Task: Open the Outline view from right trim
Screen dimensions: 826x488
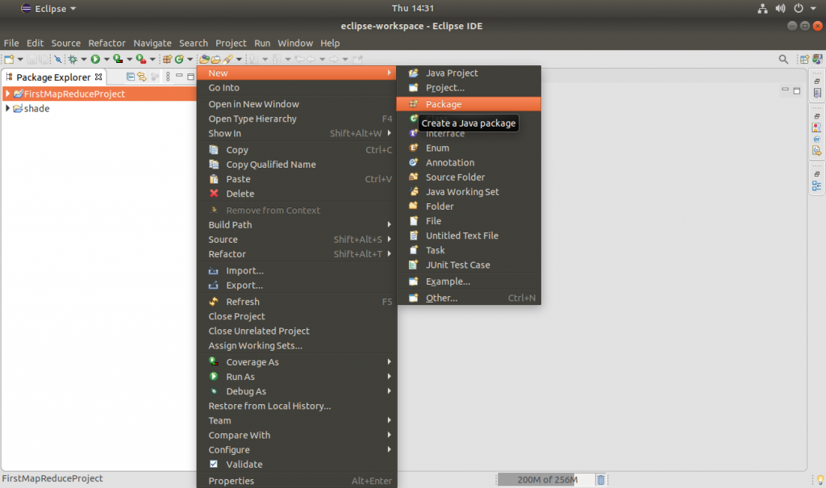Action: click(x=817, y=185)
